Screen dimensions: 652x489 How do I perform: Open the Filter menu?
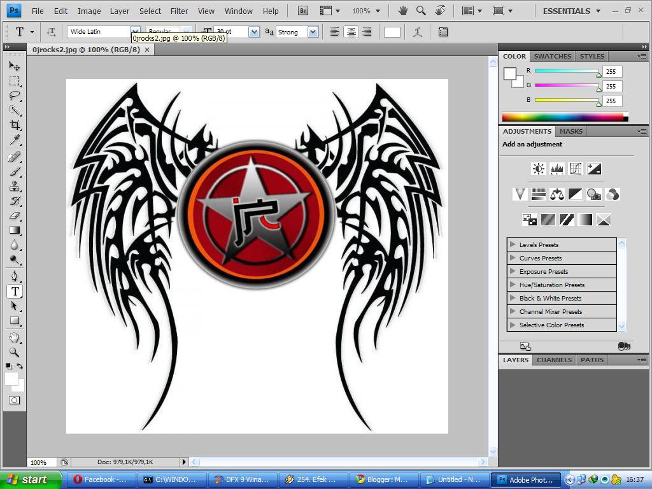pos(179,11)
